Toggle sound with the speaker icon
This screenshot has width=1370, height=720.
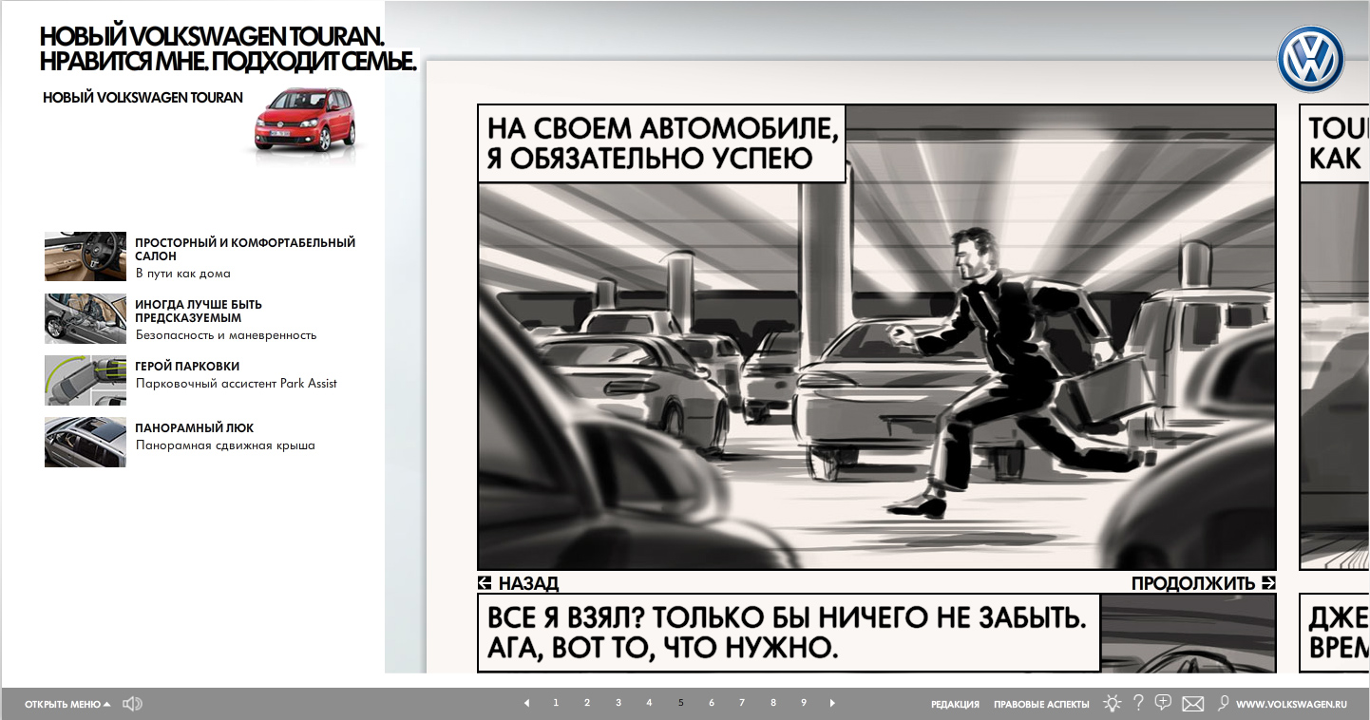[132, 704]
